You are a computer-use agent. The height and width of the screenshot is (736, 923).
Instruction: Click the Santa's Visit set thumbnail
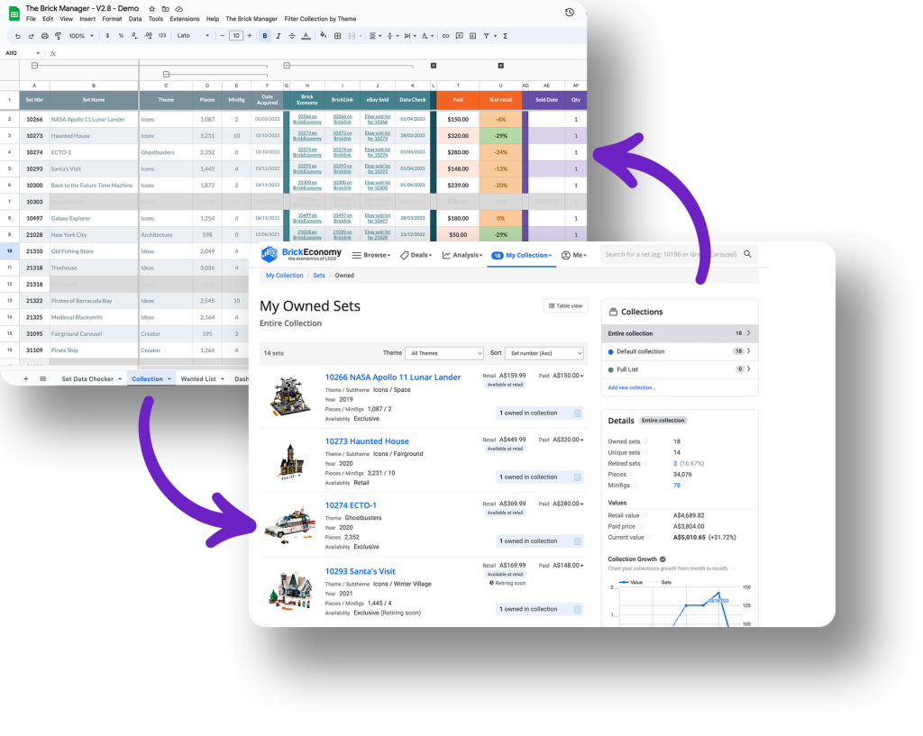coord(291,590)
